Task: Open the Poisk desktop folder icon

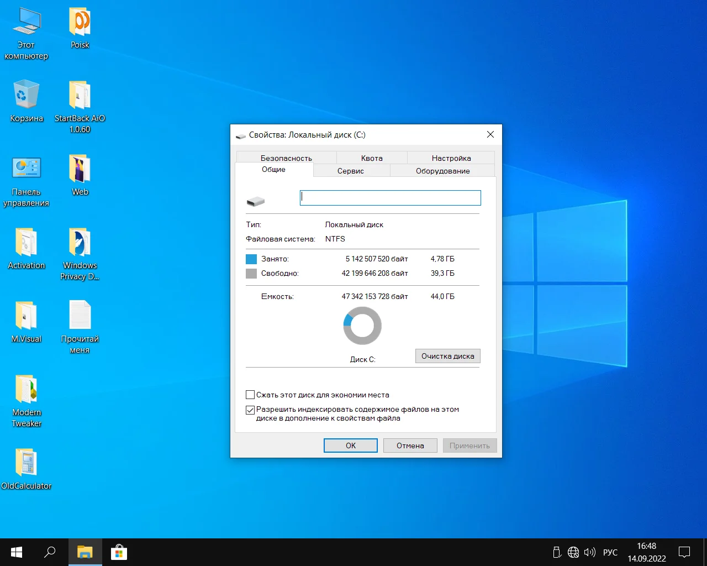Action: click(x=80, y=23)
